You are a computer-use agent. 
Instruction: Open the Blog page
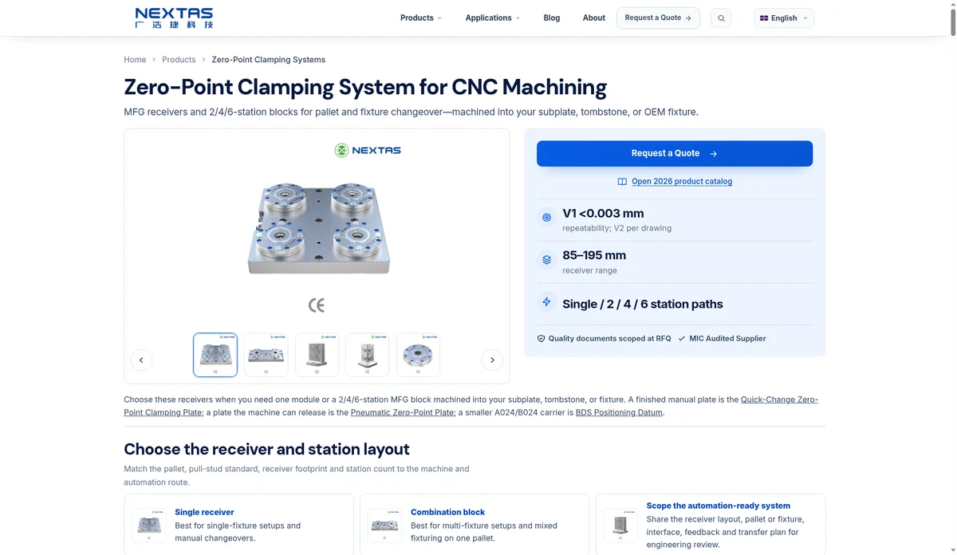(552, 18)
